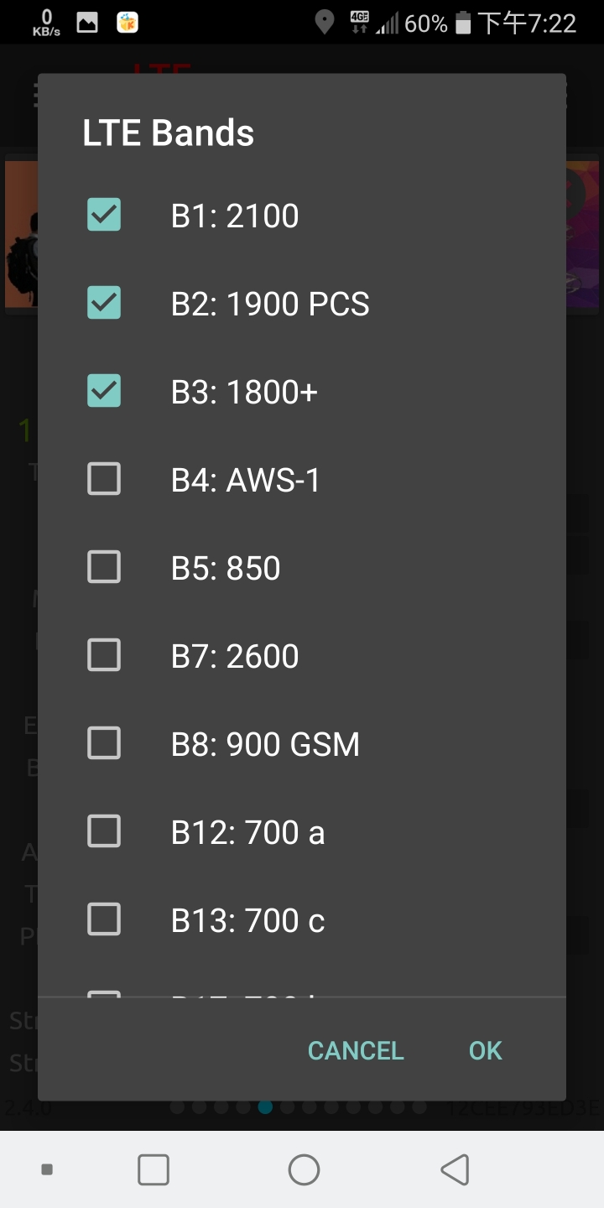
Task: Tap the B2: 1900 PCS label text
Action: coord(270,304)
